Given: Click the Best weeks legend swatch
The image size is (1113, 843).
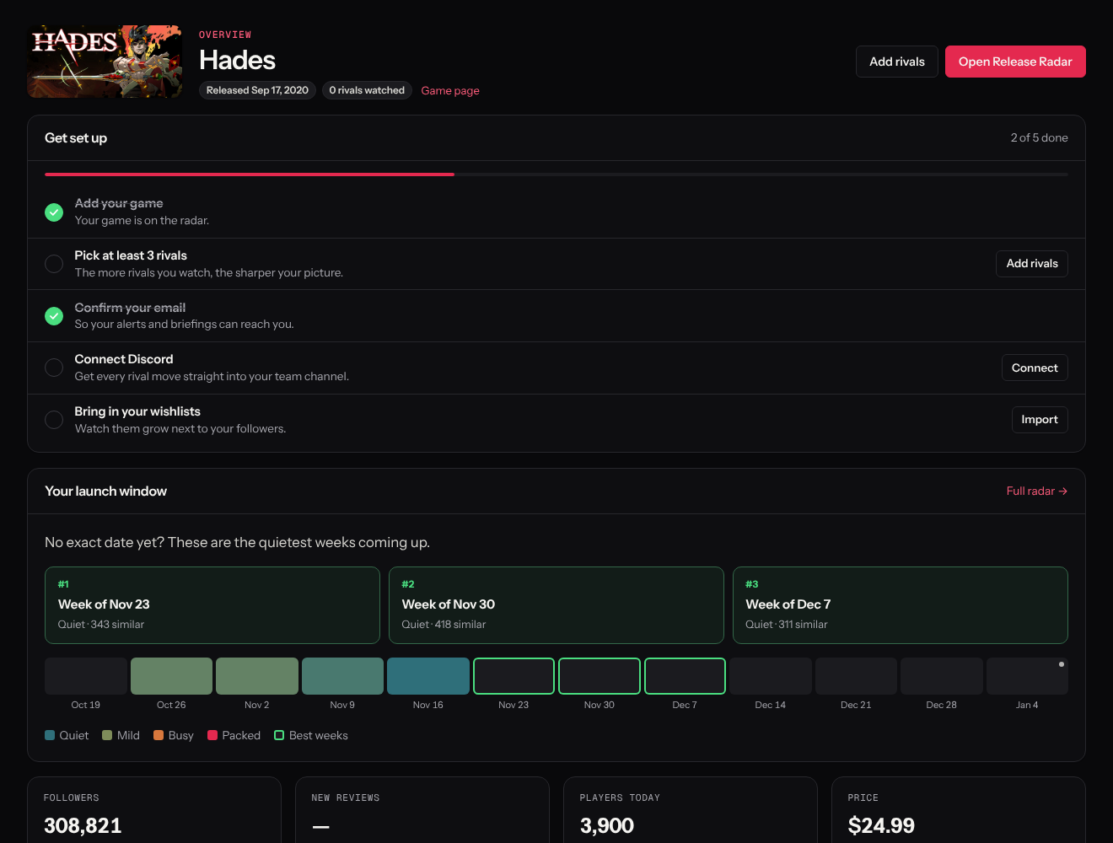Looking at the screenshot, I should pos(279,735).
